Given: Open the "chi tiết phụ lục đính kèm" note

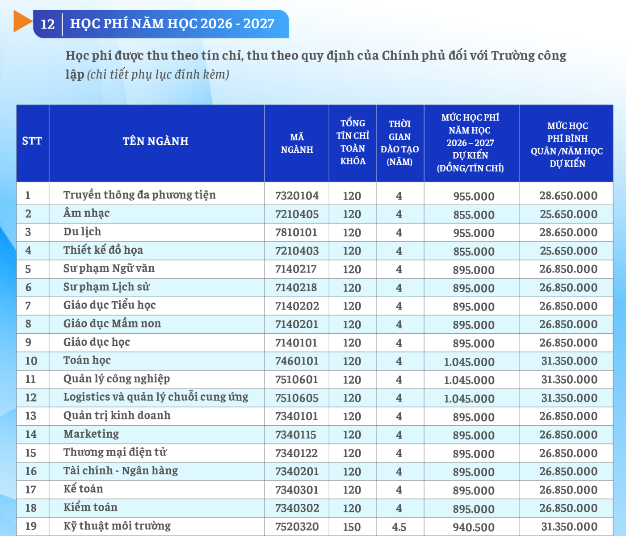Looking at the screenshot, I should pos(158,74).
